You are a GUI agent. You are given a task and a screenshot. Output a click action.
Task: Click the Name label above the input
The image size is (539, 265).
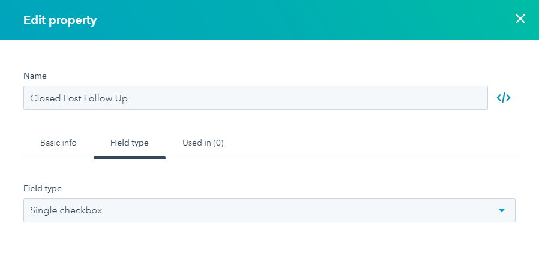pos(35,76)
